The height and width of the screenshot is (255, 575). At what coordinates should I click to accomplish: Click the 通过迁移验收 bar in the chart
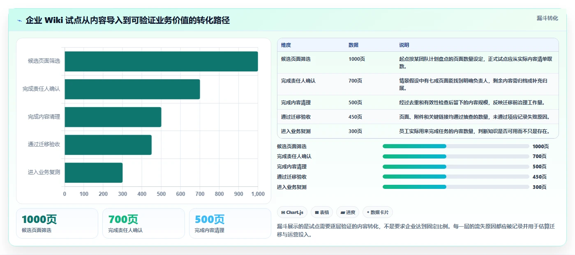[x=108, y=145]
